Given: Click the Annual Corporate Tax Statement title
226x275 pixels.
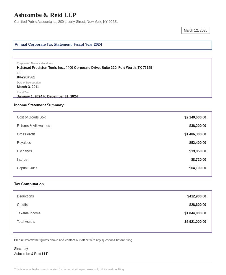Looking at the screenshot, I should (58, 44).
